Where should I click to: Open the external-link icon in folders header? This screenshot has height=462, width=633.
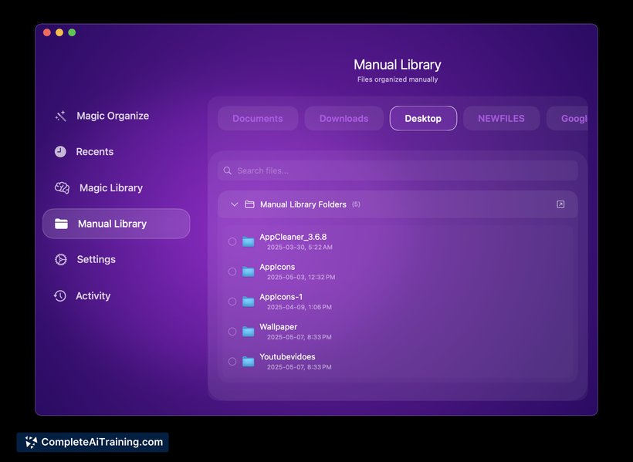560,204
